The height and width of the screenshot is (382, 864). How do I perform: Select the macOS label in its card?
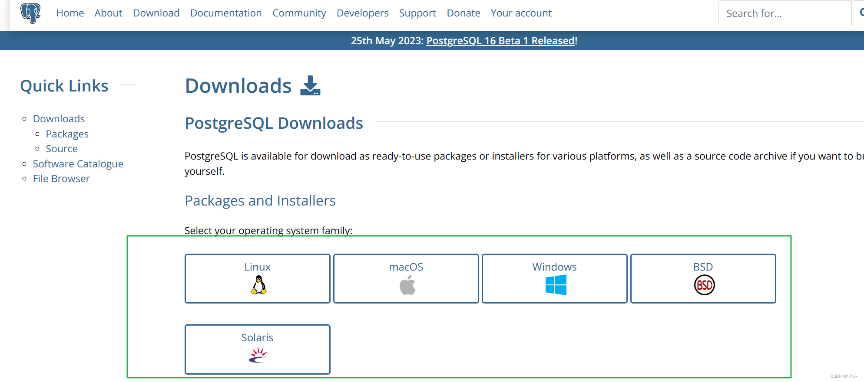click(406, 267)
